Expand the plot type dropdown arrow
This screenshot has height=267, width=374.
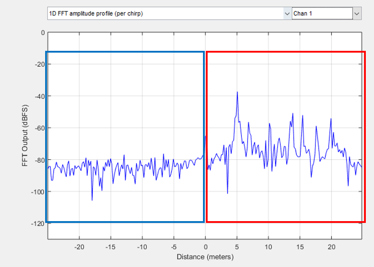point(287,14)
